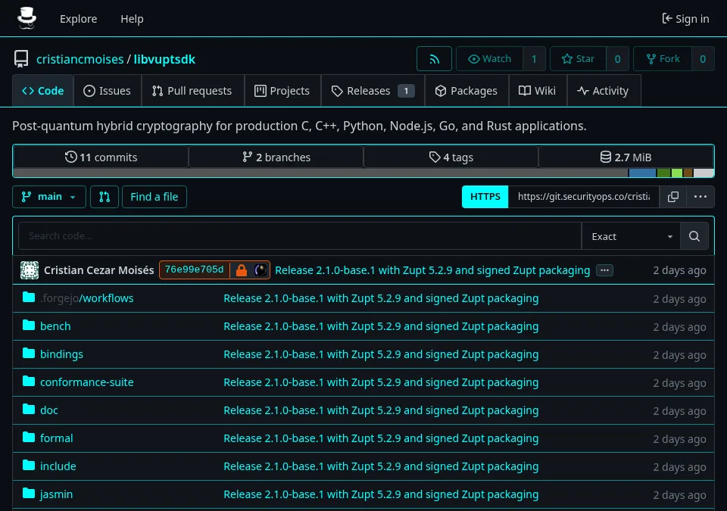Focus the Search code input
This screenshot has width=727, height=511.
pyautogui.click(x=300, y=236)
